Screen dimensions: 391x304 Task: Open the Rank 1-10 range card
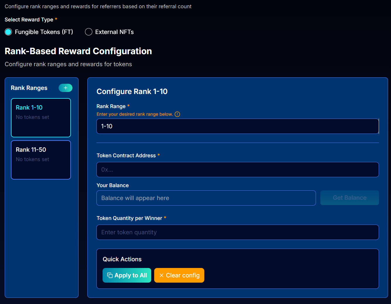(x=41, y=117)
